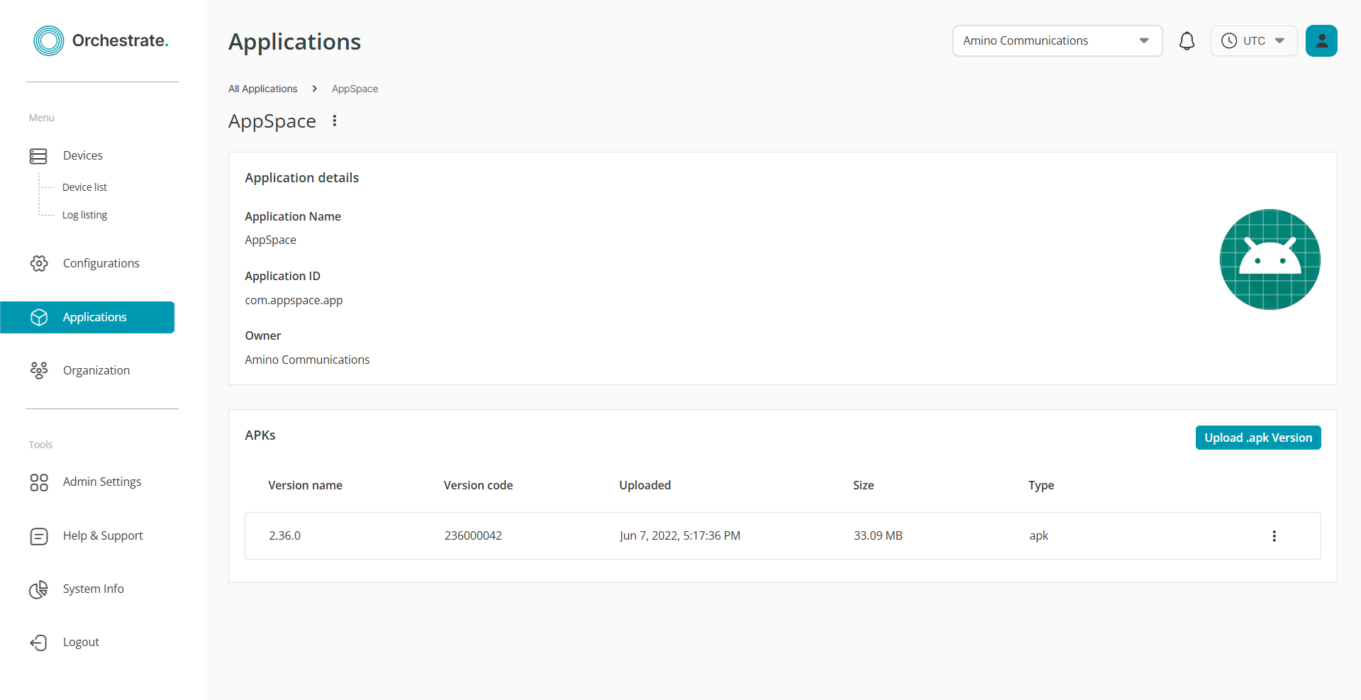Click the Devices server icon
This screenshot has width=1361, height=700.
tap(38, 156)
